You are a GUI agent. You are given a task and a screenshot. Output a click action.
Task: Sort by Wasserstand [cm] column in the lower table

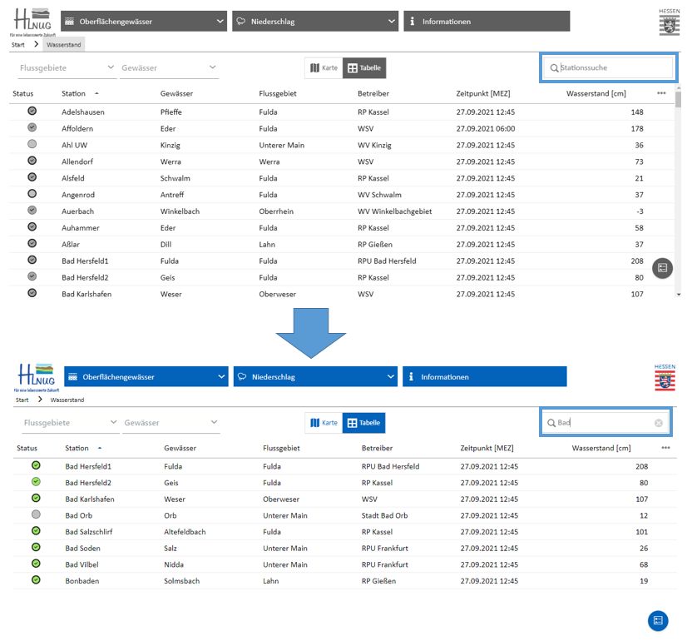pyautogui.click(x=601, y=448)
